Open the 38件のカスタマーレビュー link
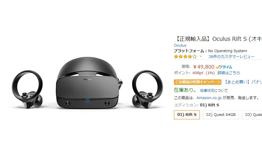 (x=231, y=56)
